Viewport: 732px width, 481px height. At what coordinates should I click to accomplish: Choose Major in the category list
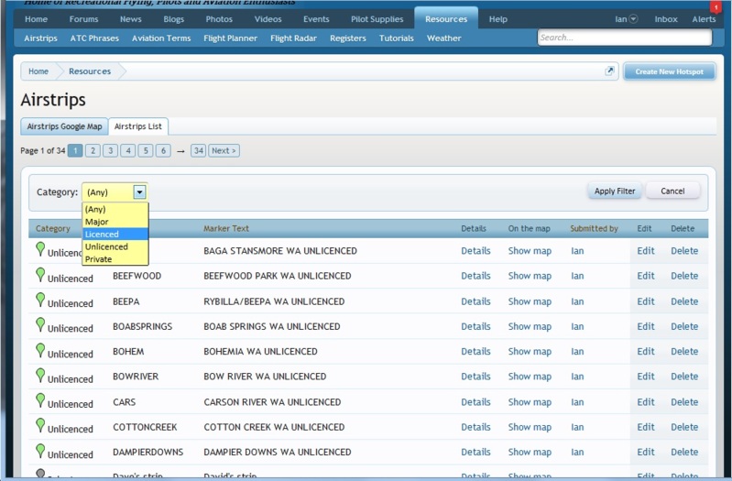(x=115, y=222)
